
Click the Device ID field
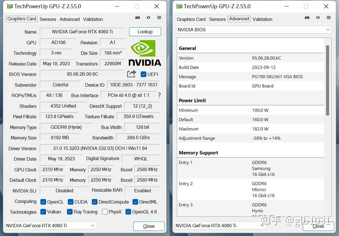click(134, 85)
